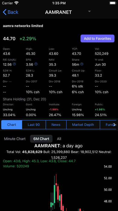Tap the Circuit Up value 48.1
The image size is (118, 211).
click(75, 75)
